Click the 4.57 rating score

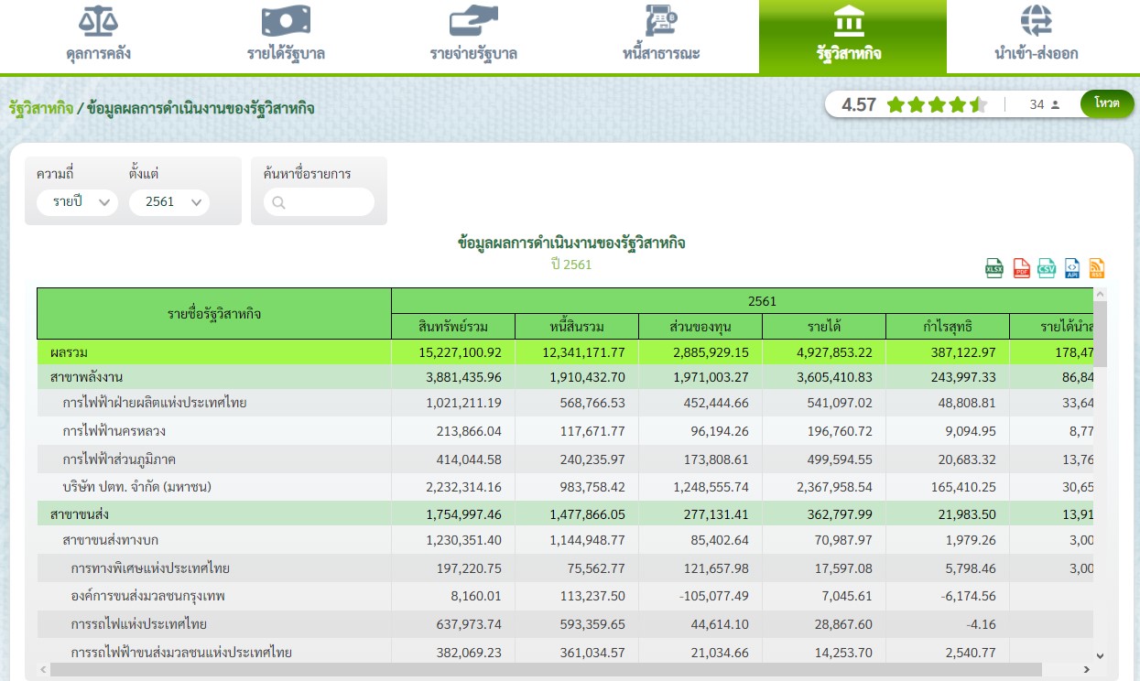pyautogui.click(x=859, y=104)
